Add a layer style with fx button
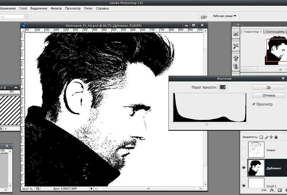This screenshot has width=287, height=195. [272, 190]
